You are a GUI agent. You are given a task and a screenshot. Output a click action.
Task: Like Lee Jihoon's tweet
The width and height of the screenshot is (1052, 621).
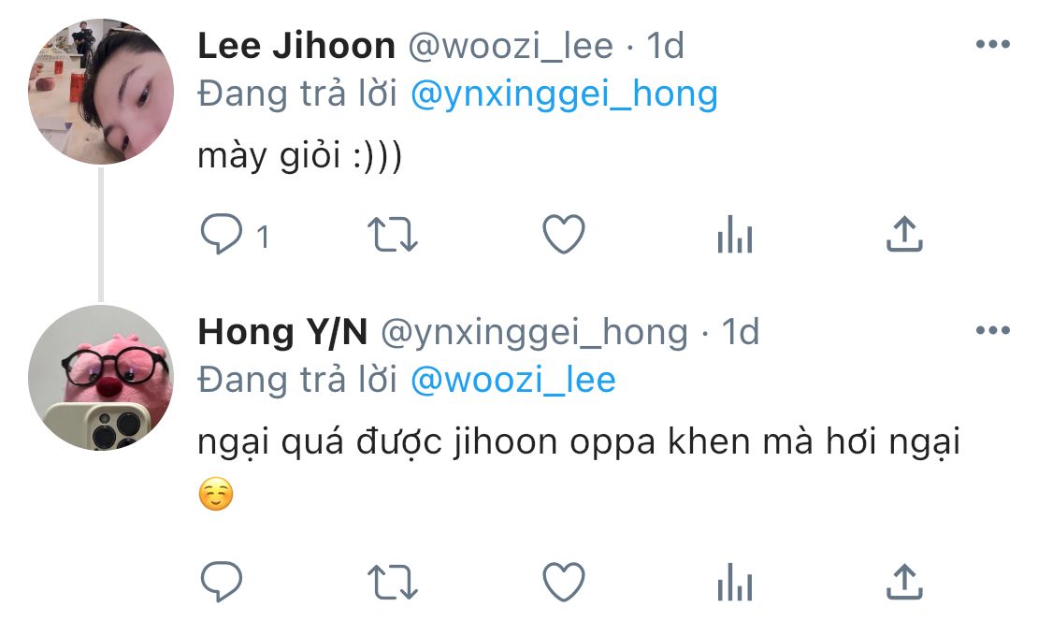point(564,235)
